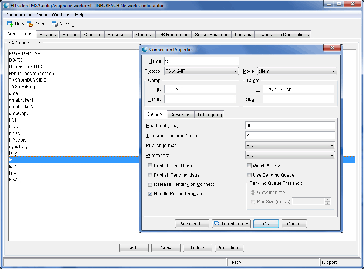Image resolution: width=364 pixels, height=269 pixels.
Task: Select dropCopy in the FIX Connections list
Action: point(19,113)
